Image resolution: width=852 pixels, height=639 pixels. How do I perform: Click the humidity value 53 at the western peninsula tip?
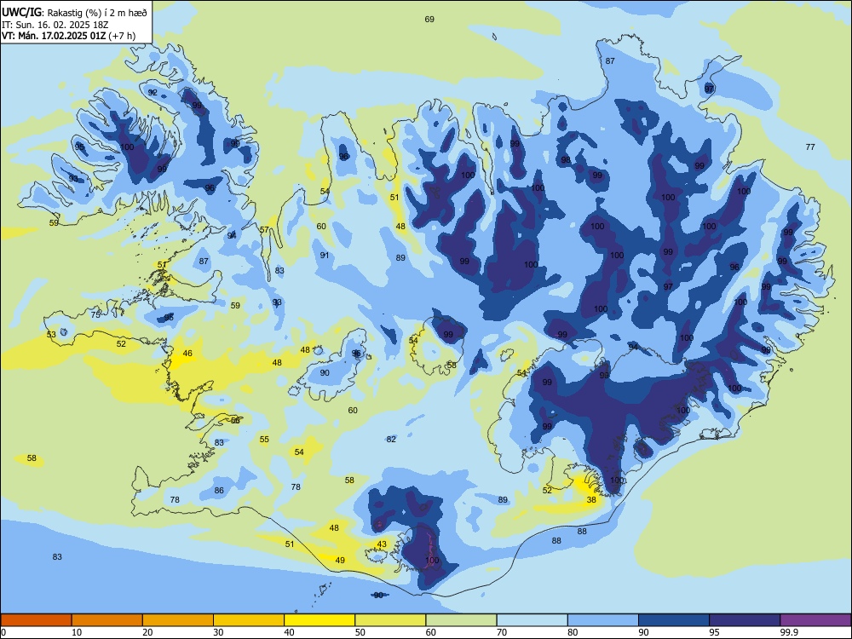[x=51, y=335]
